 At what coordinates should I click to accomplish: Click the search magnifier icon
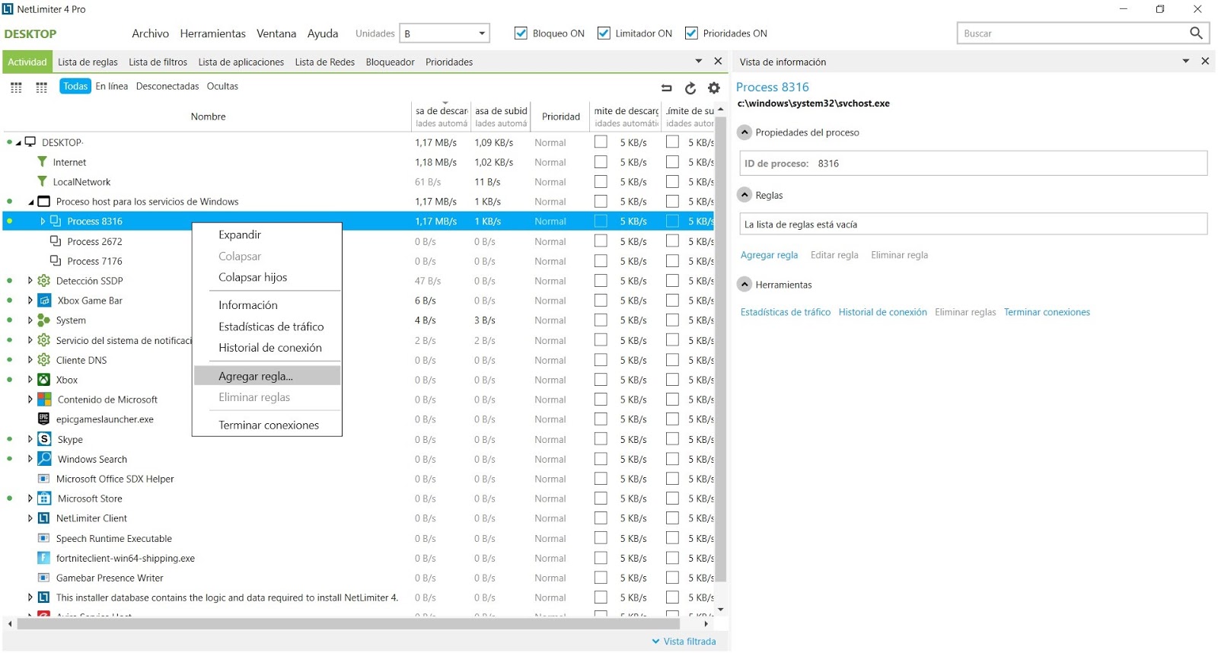click(1196, 33)
